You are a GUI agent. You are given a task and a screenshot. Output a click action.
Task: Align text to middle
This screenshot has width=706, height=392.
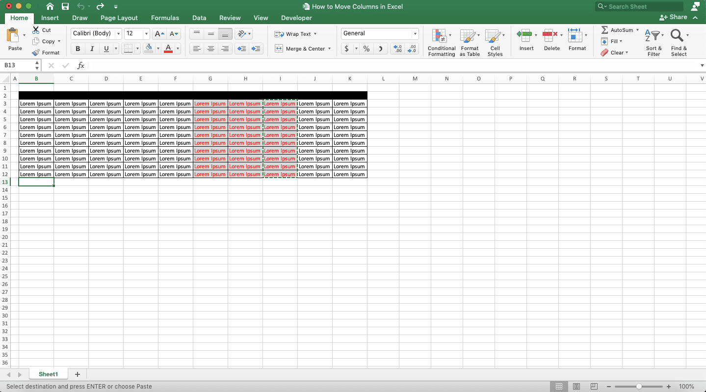[211, 34]
